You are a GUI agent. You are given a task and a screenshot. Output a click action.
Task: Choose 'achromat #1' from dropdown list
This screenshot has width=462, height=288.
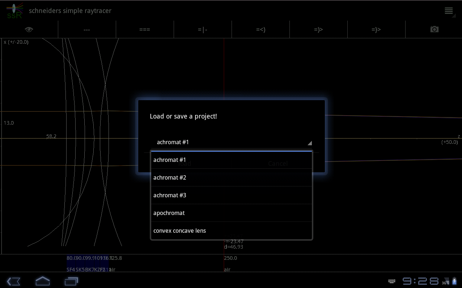pyautogui.click(x=232, y=160)
